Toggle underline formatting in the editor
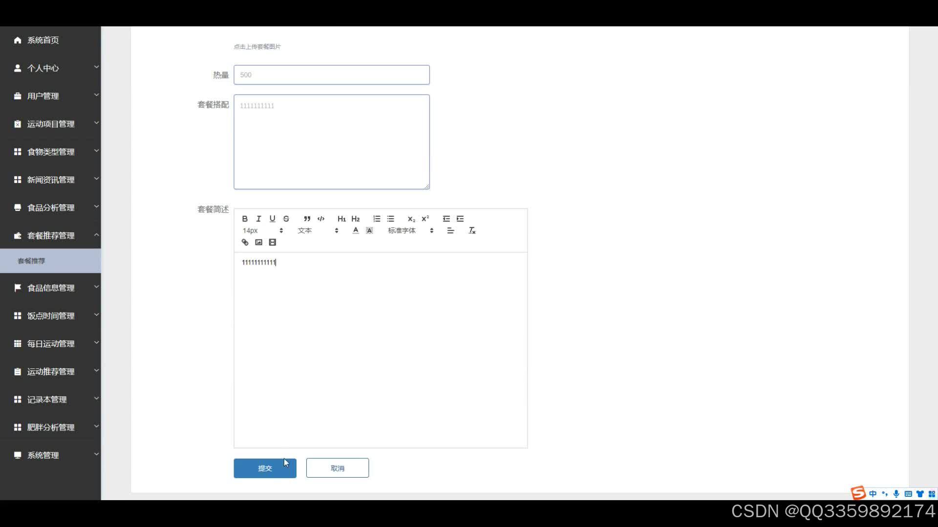Image resolution: width=938 pixels, height=527 pixels. [272, 219]
